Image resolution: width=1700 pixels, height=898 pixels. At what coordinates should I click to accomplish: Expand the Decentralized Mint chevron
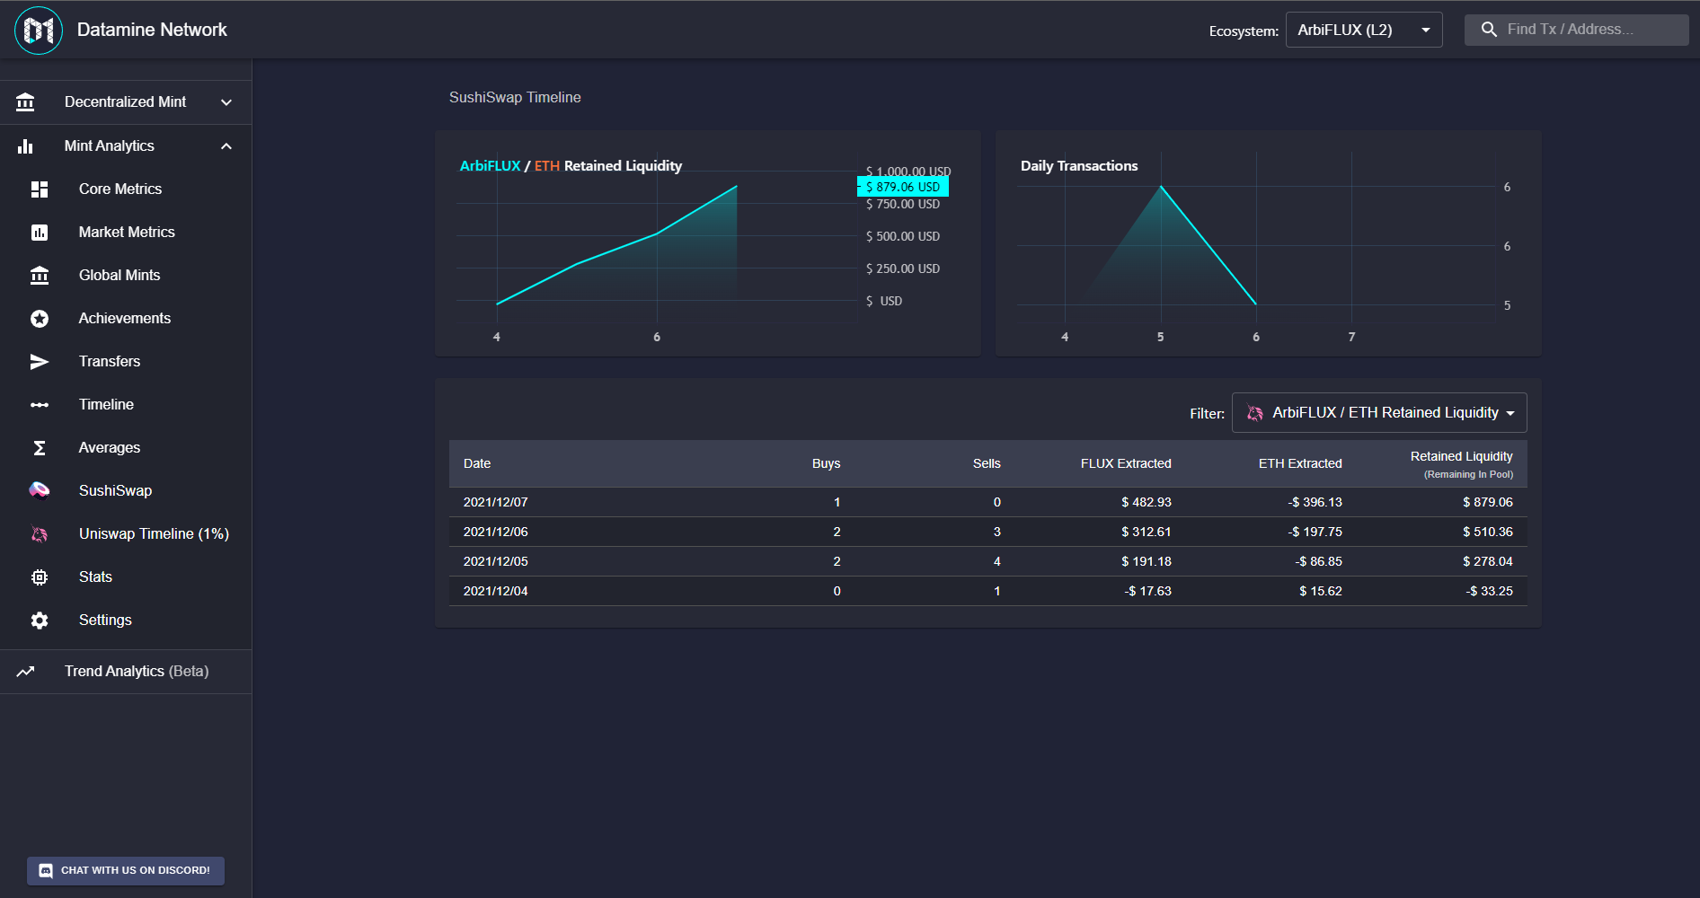point(226,102)
